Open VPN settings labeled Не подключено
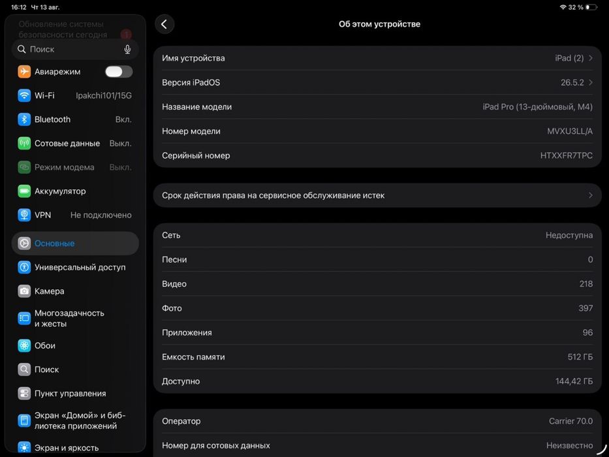This screenshot has width=609, height=457. tap(101, 215)
